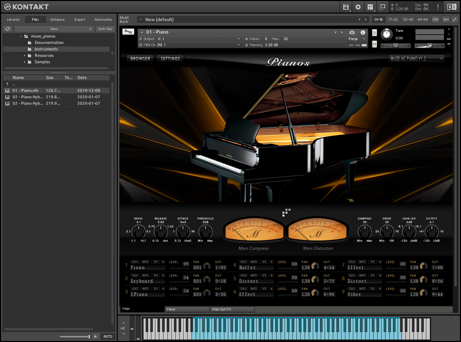Open the Output st. 1 dropdown
Screen dimensions: 461x342
(190, 39)
